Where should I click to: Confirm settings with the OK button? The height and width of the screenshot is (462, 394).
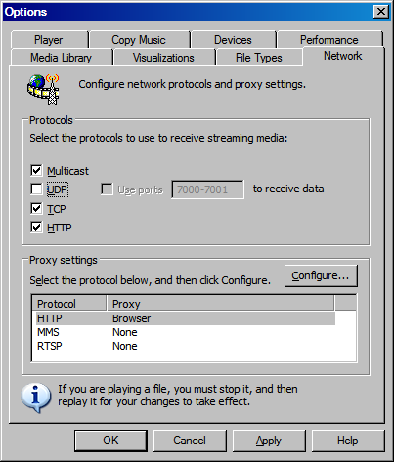point(110,441)
